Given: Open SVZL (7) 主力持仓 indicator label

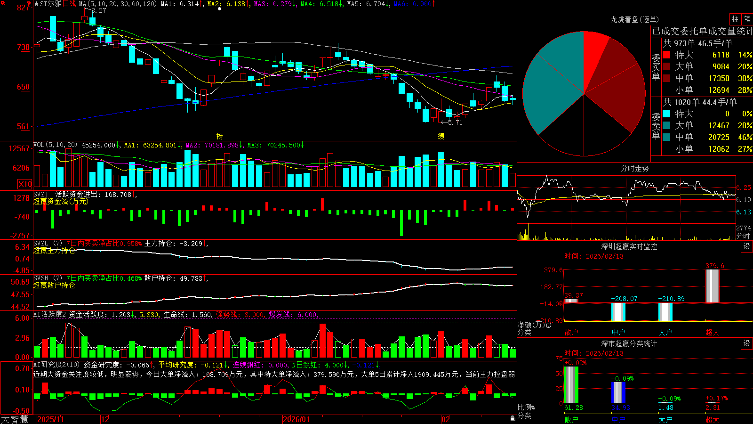Looking at the screenshot, I should [x=48, y=243].
